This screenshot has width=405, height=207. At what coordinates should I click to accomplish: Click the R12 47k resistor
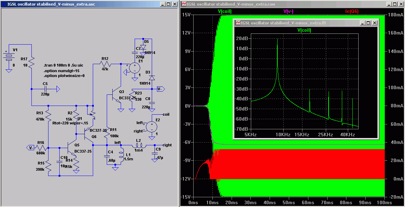105,64
